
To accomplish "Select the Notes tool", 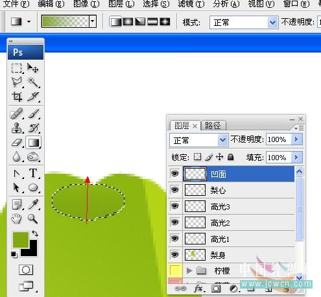I will pyautogui.click(x=17, y=204).
